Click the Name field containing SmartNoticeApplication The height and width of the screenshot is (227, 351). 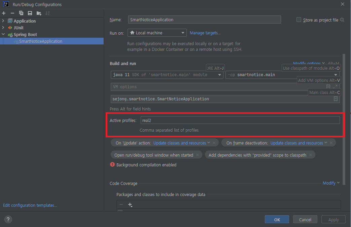tap(204, 20)
